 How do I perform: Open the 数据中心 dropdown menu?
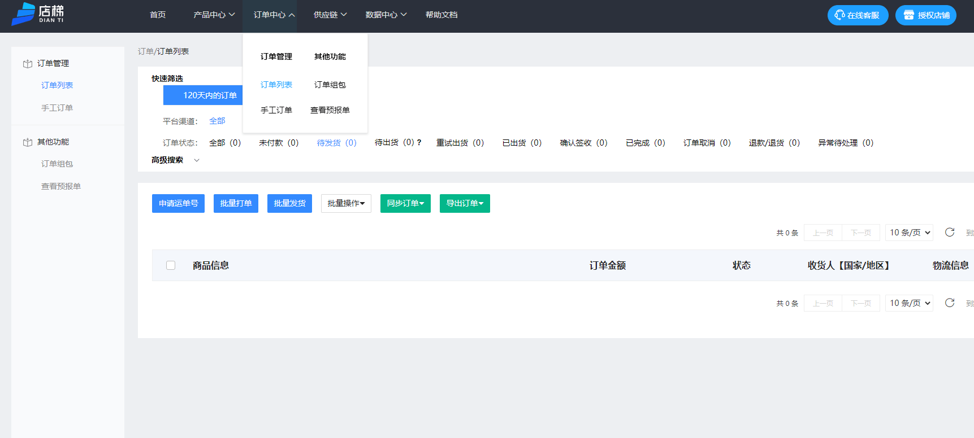pos(386,15)
